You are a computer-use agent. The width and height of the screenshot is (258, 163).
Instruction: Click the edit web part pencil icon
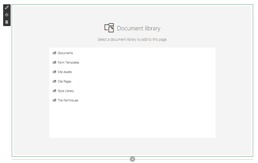[6, 8]
